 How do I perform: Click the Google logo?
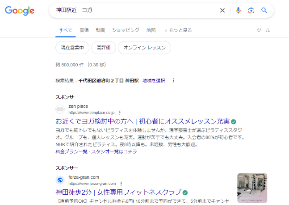pos(20,11)
